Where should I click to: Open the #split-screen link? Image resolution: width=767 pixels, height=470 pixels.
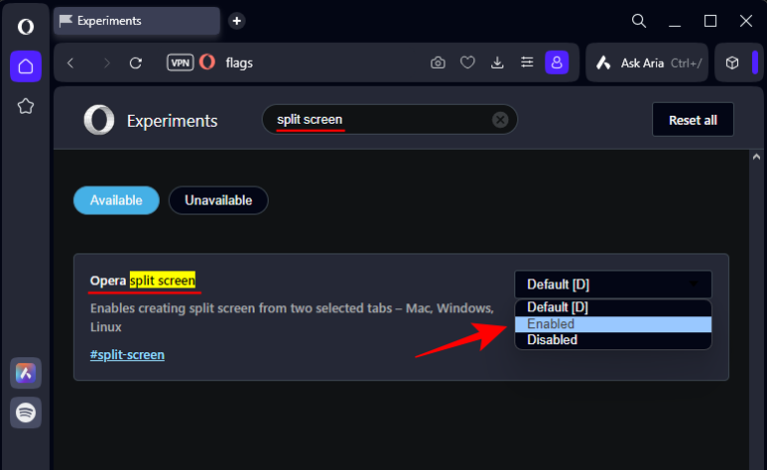point(127,354)
